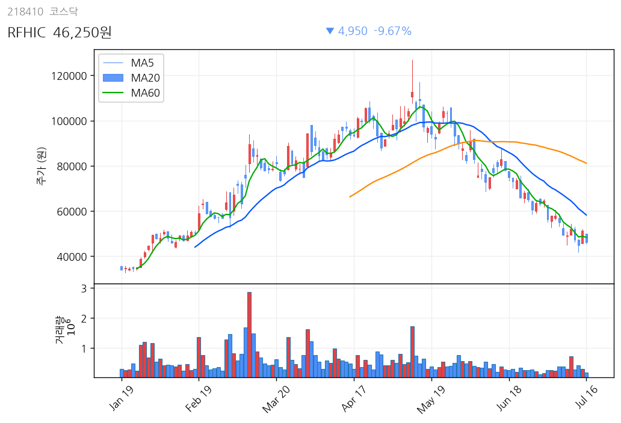Click the Jul 16 date label

[x=587, y=397]
